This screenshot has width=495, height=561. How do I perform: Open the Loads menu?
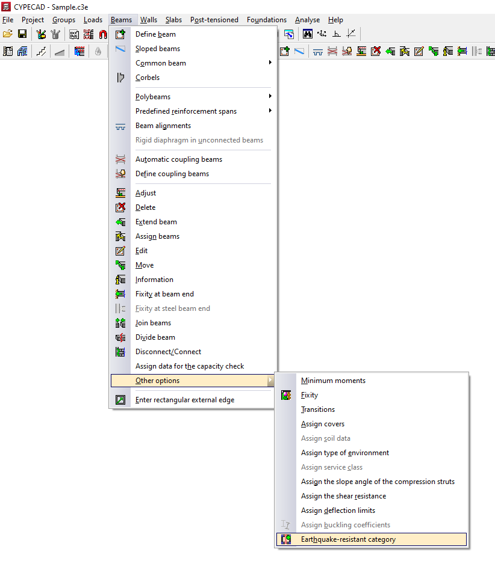click(93, 20)
